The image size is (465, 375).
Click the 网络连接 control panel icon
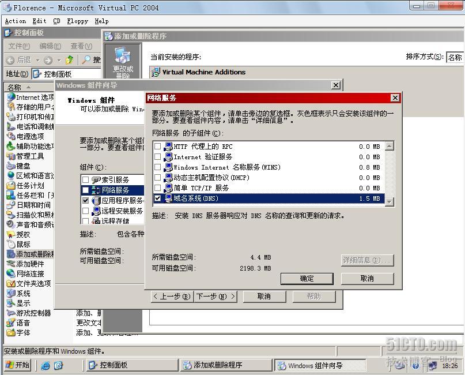click(11, 273)
